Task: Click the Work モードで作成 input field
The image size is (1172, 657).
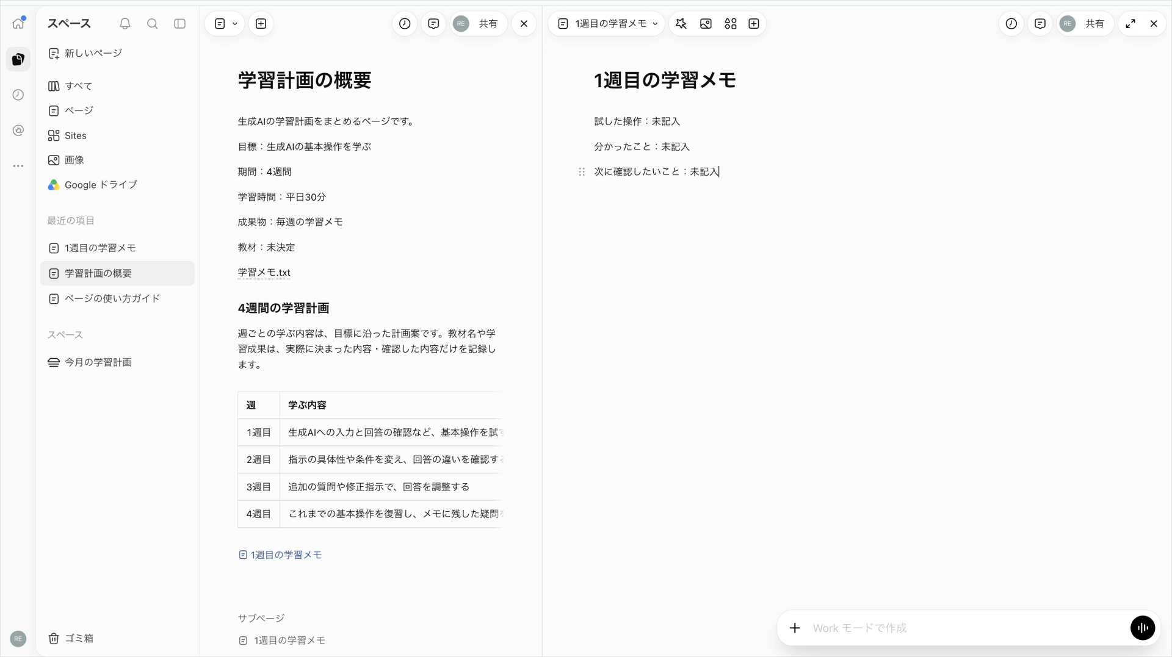Action: (968, 628)
